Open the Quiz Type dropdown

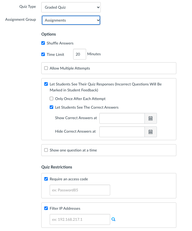(71, 7)
